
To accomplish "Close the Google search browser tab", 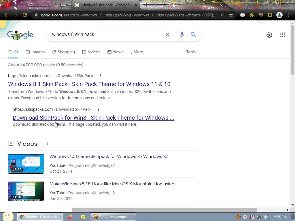I will pyautogui.click(x=136, y=5).
